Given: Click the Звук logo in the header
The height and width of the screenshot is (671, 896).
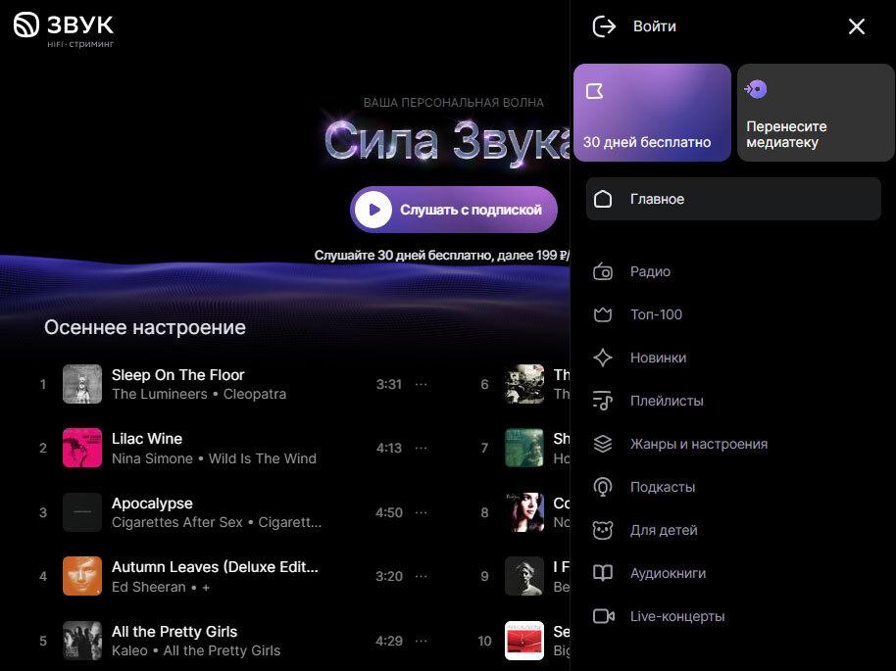Looking at the screenshot, I should [x=64, y=27].
